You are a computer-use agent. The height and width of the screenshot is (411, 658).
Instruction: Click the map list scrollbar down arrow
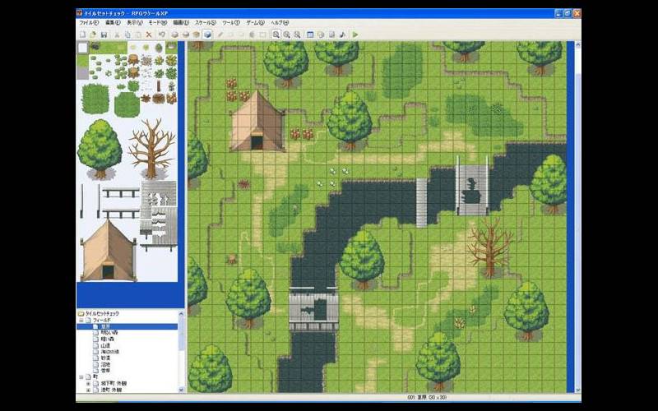tap(182, 390)
